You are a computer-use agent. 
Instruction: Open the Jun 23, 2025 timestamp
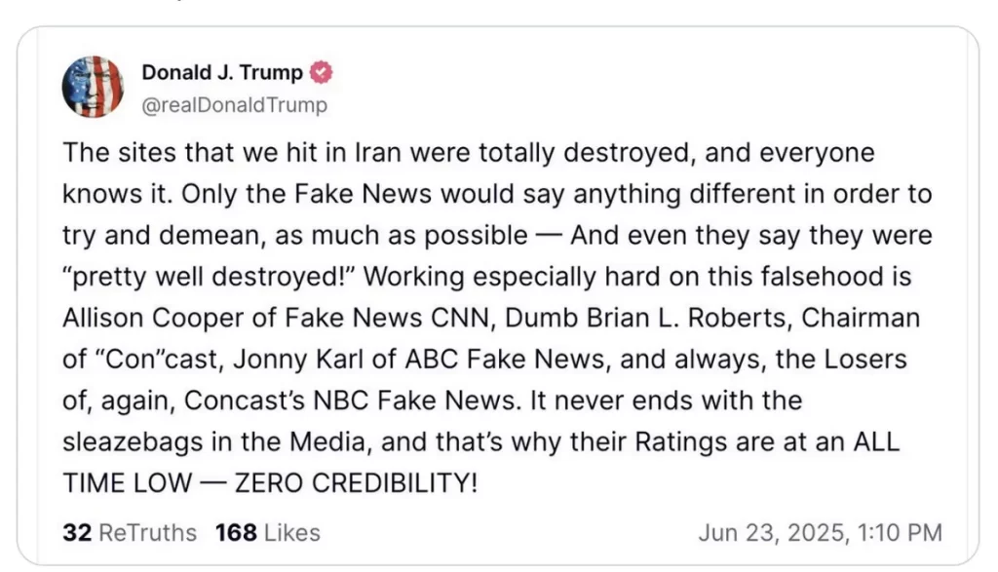click(x=820, y=533)
